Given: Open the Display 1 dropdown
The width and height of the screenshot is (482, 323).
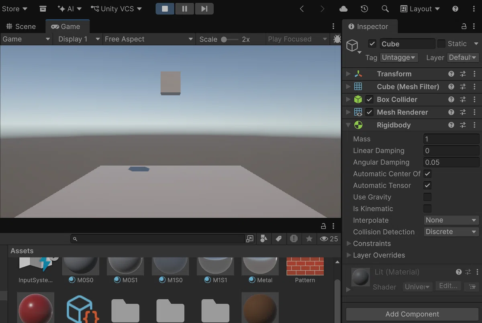Looking at the screenshot, I should pyautogui.click(x=78, y=39).
